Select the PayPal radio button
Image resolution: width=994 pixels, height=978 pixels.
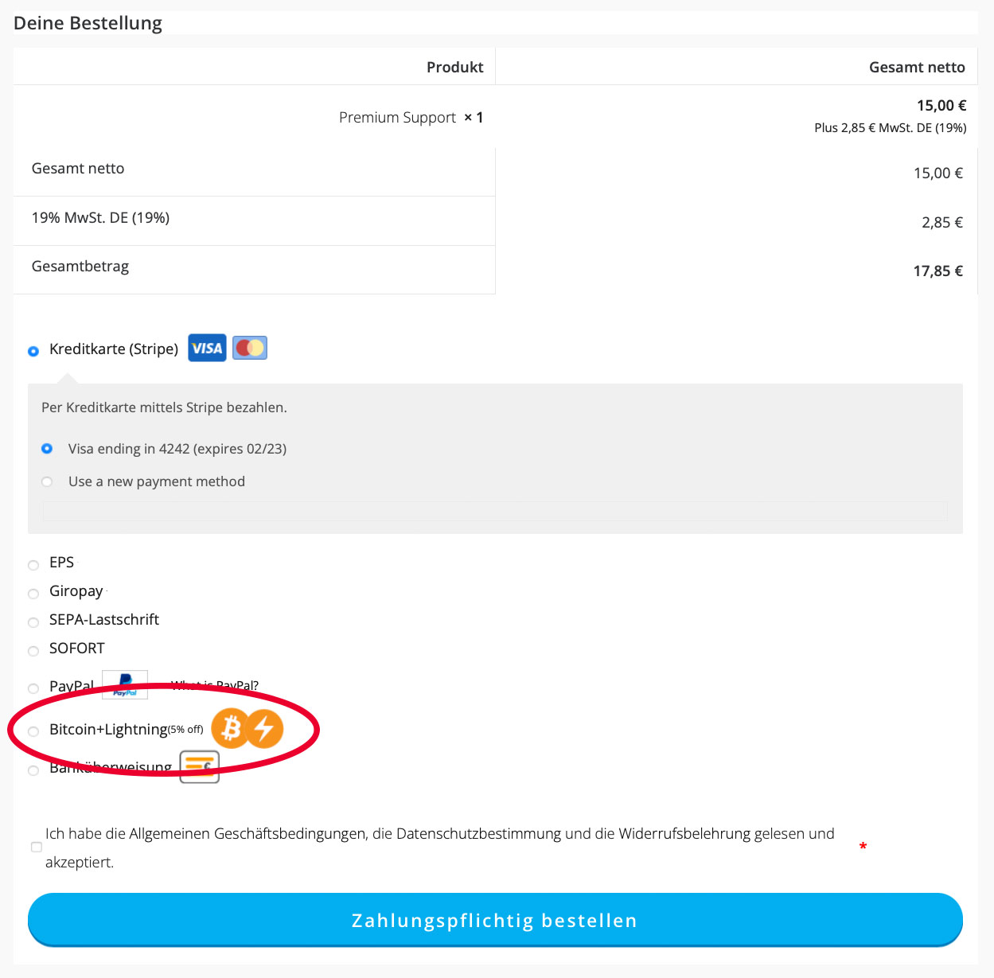click(33, 688)
